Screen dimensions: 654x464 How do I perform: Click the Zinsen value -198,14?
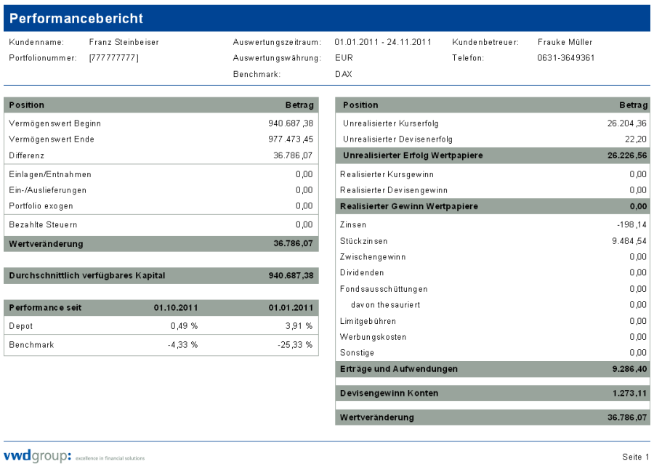[631, 225]
